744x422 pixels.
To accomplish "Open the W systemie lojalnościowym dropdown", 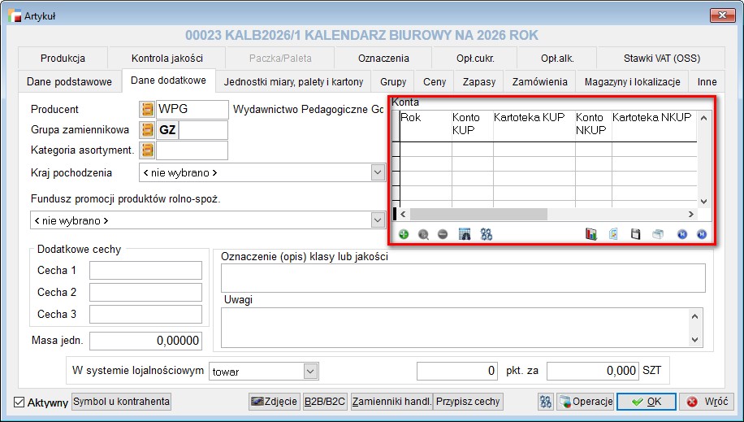I will click(310, 372).
